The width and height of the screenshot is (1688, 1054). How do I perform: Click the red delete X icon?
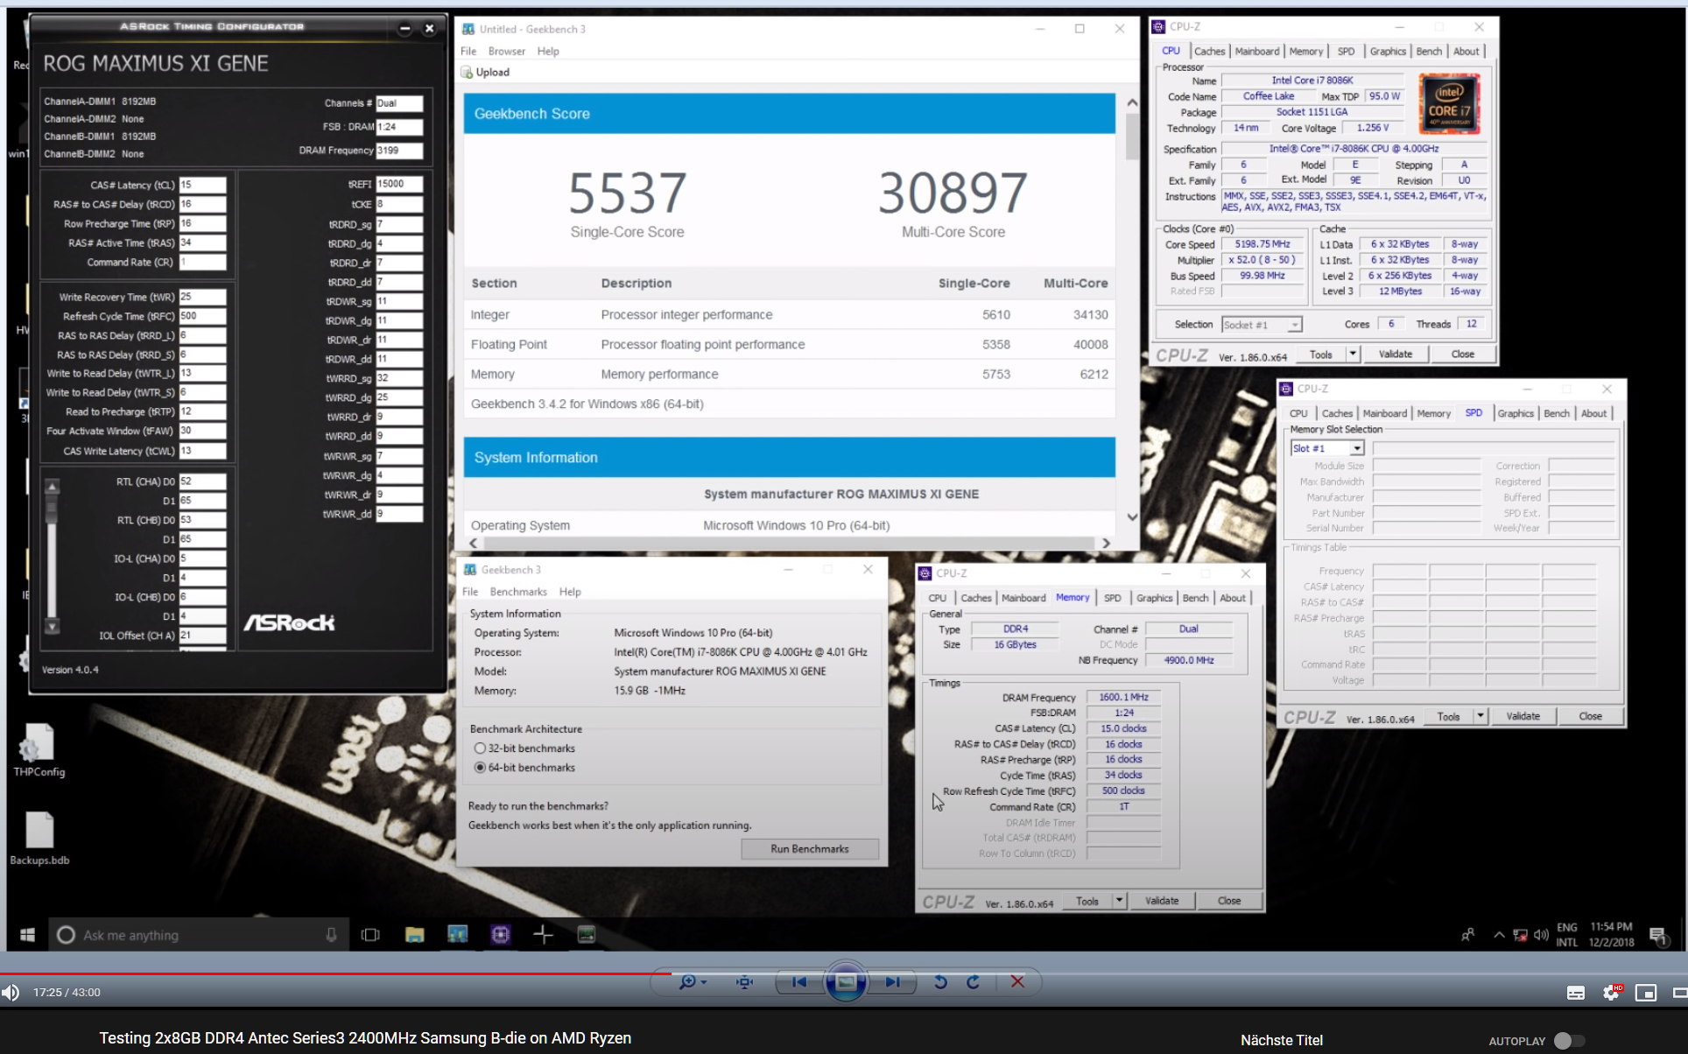1017,982
